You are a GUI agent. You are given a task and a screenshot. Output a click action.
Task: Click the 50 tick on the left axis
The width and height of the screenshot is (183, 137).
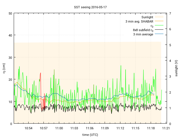click(x=10, y=13)
